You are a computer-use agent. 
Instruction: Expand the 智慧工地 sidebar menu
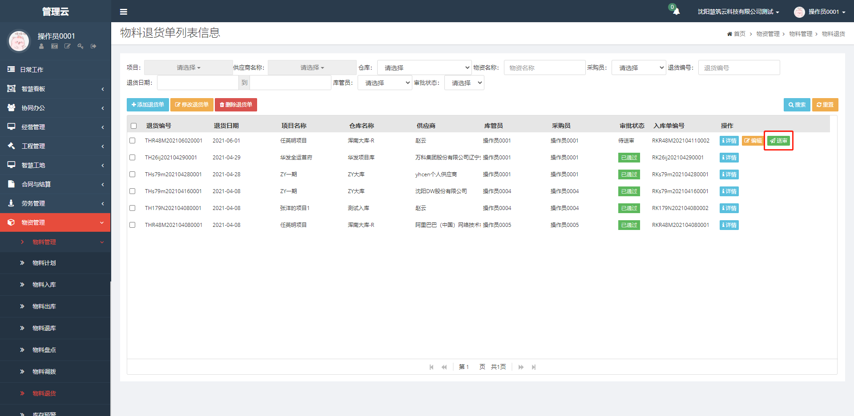(55, 165)
